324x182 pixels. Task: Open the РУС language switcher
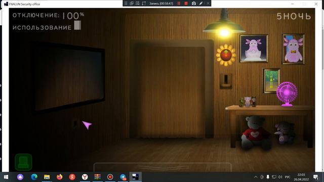(288, 177)
